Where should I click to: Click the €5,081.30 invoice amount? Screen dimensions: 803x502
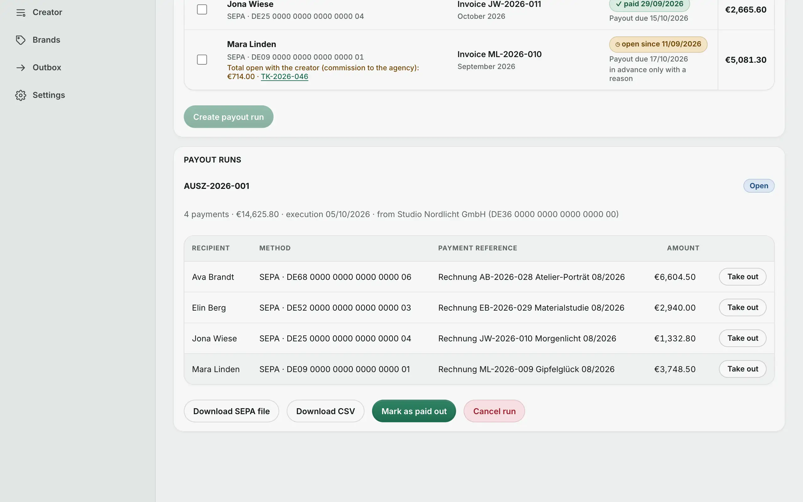746,60
